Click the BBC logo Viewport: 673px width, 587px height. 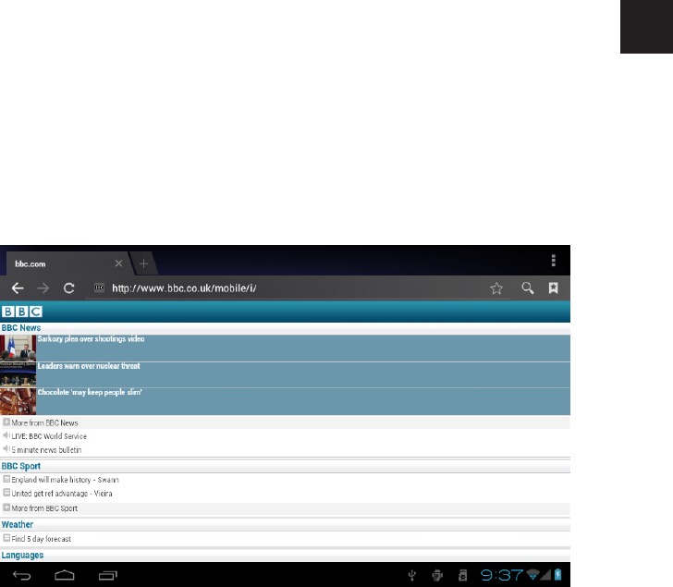tap(22, 312)
